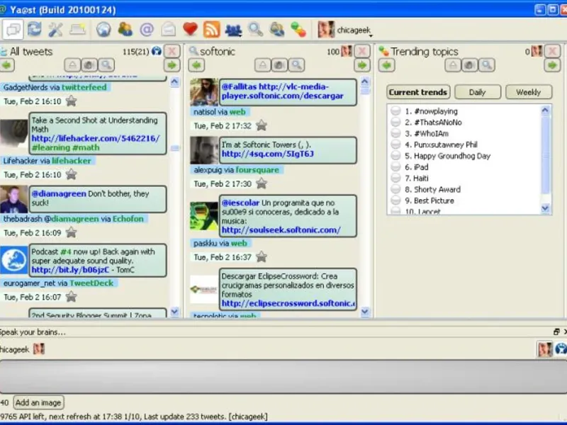Move softonic column left with green arrow
The width and height of the screenshot is (567, 425).
point(196,65)
